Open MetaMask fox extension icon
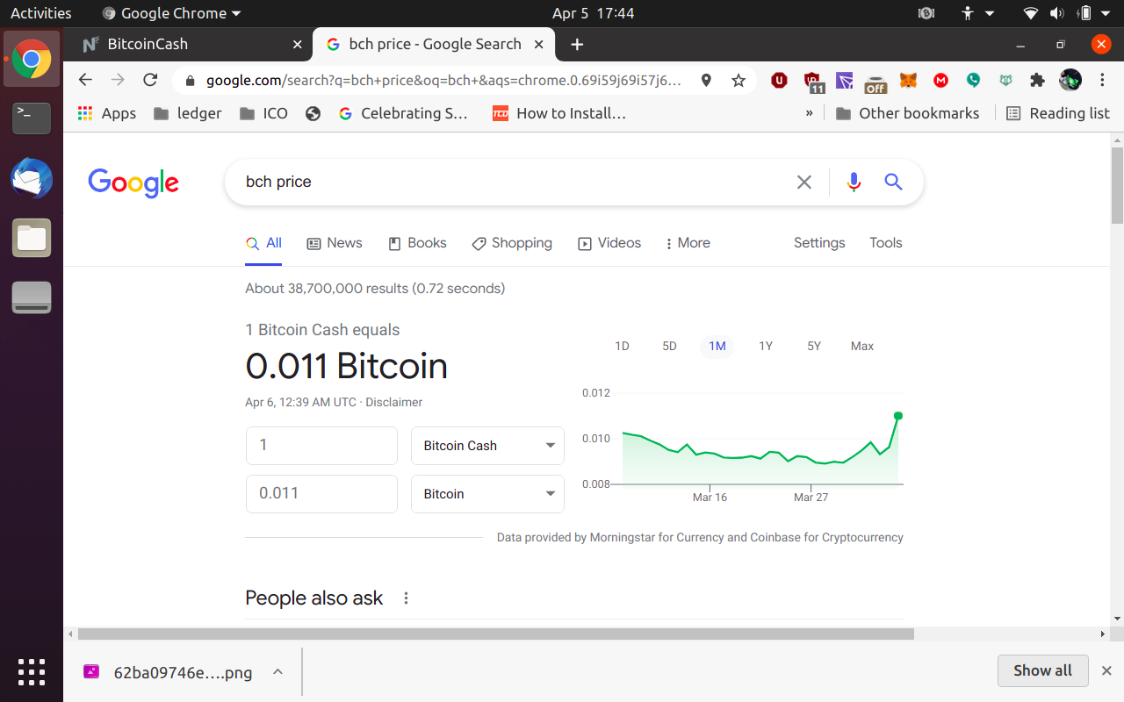The width and height of the screenshot is (1124, 702). [x=910, y=81]
